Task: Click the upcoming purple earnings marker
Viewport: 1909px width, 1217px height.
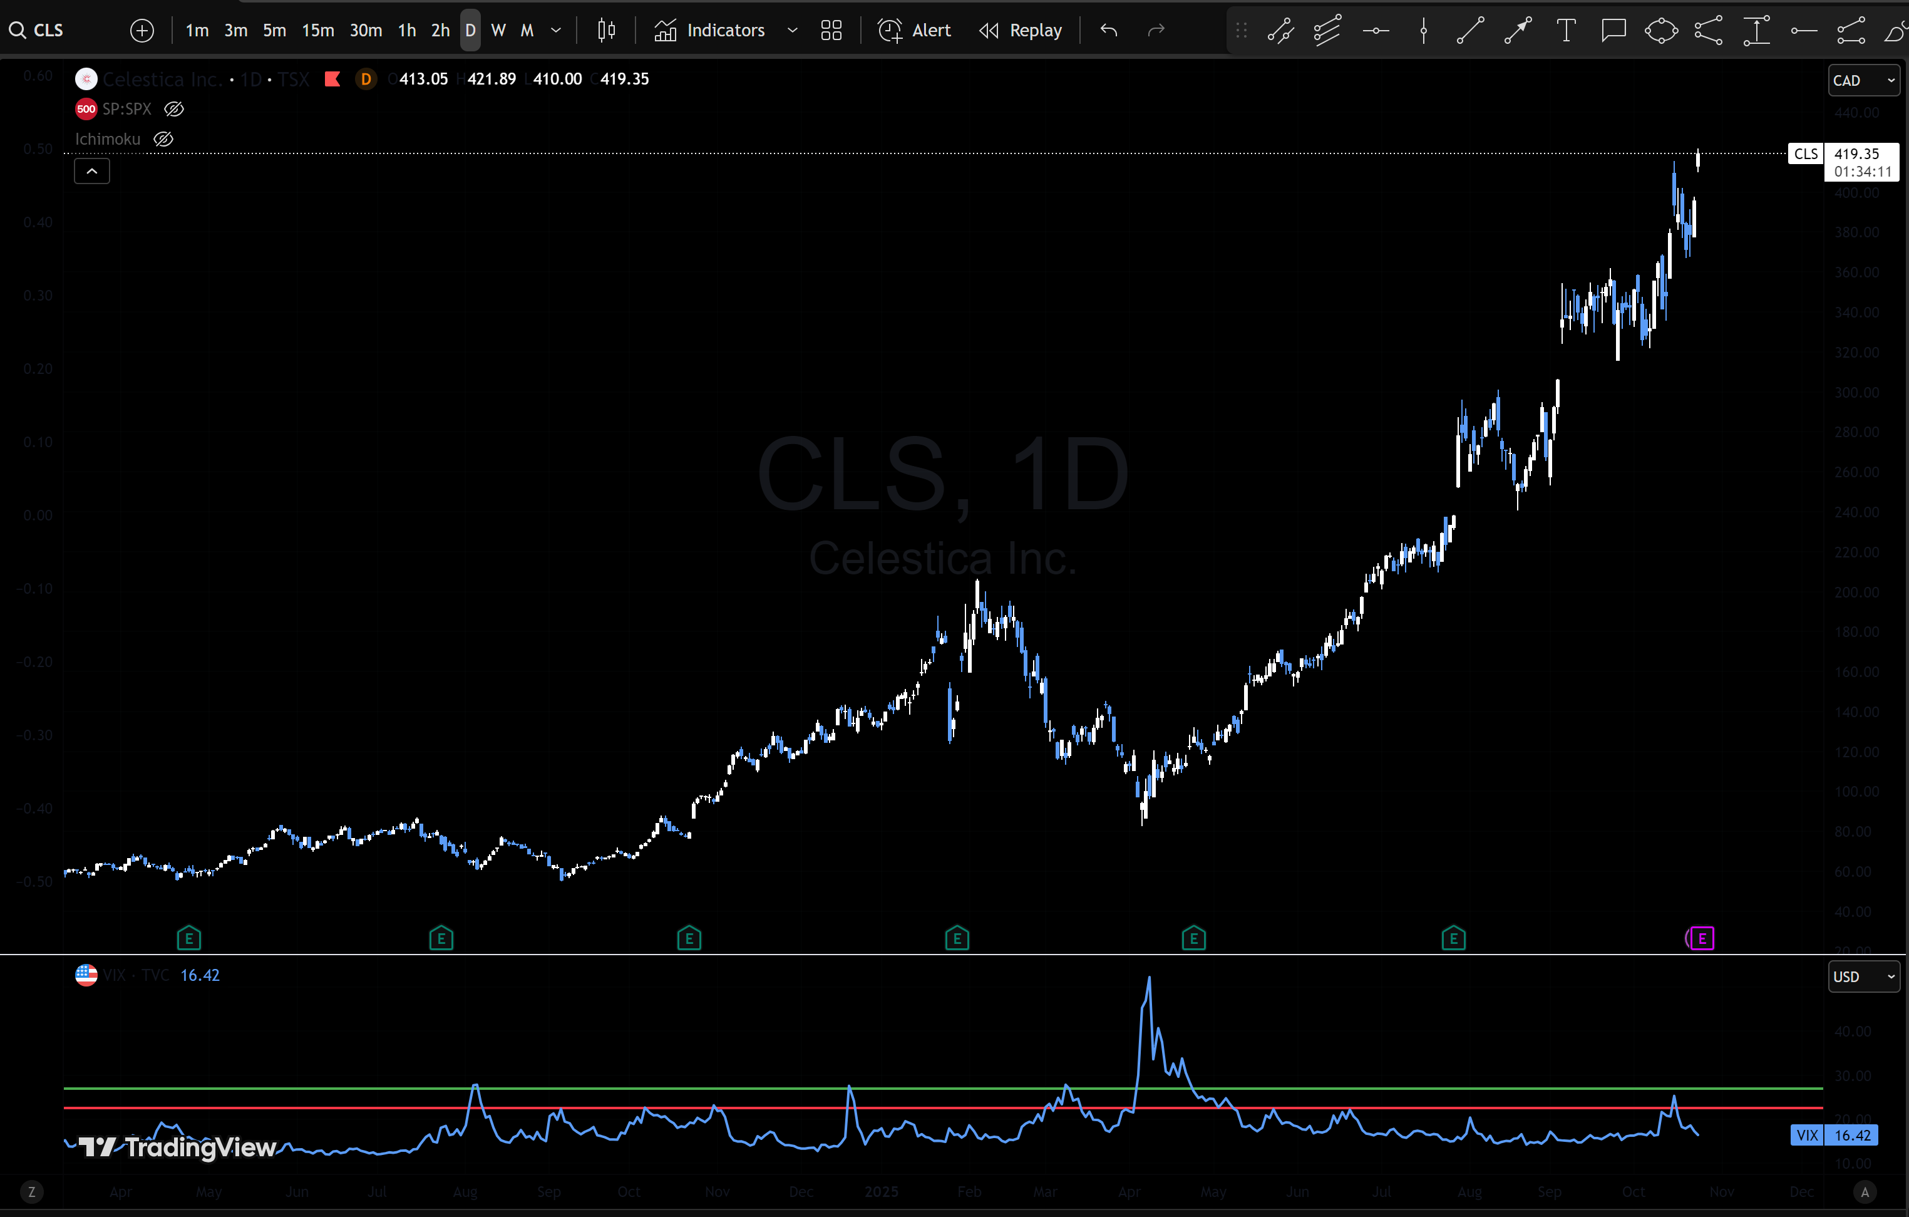Action: pos(1701,939)
